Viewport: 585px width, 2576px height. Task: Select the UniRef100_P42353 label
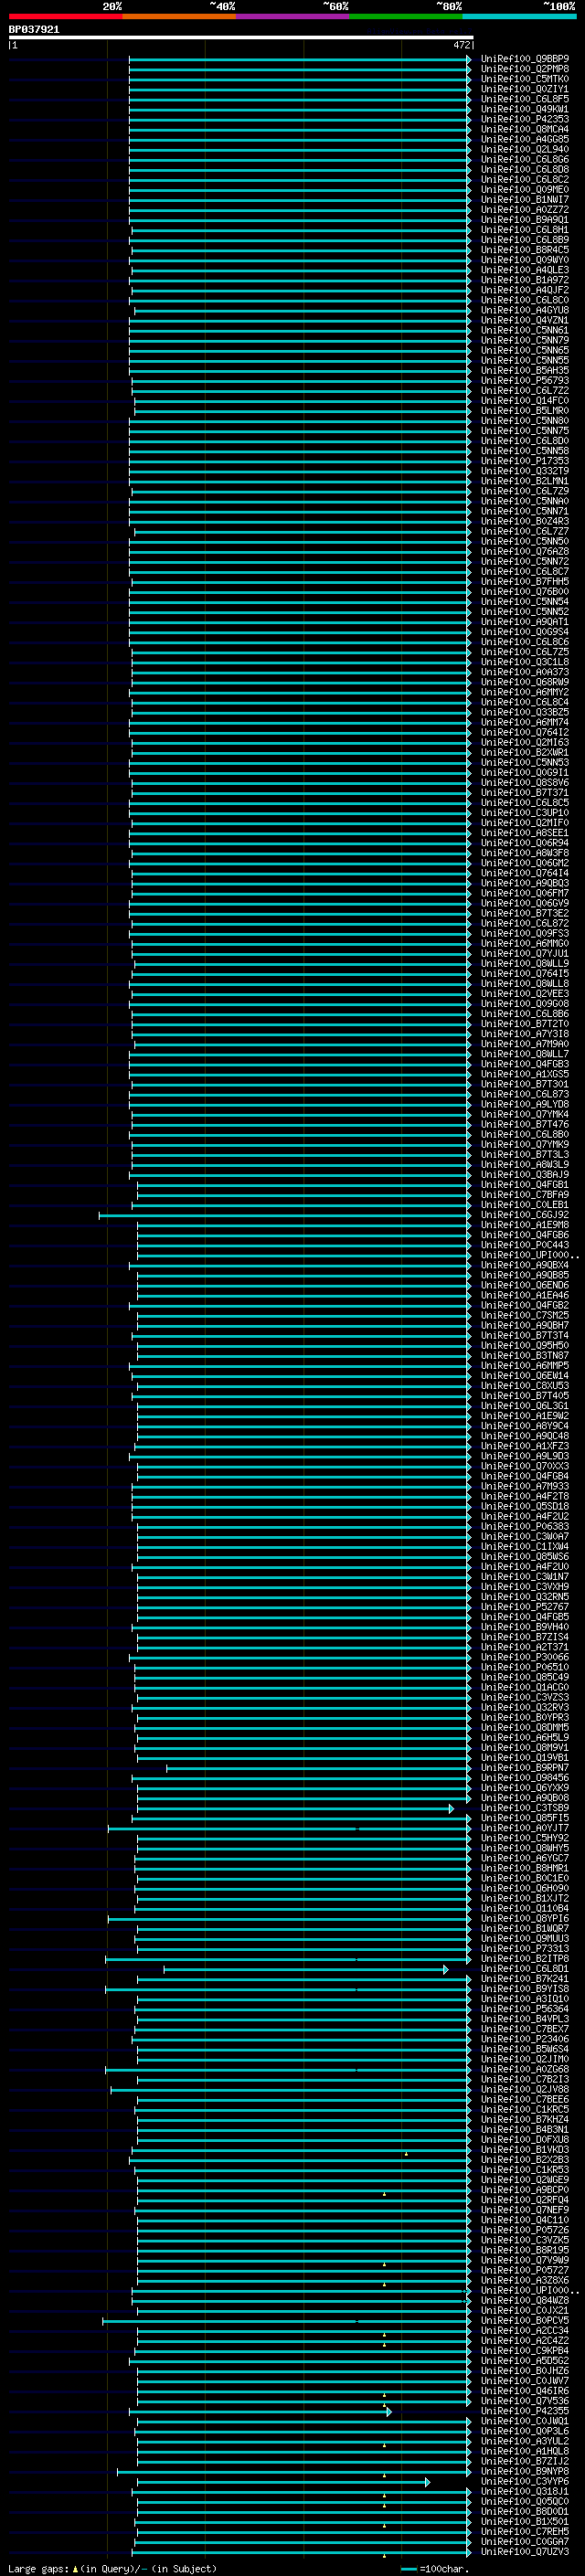click(x=524, y=119)
